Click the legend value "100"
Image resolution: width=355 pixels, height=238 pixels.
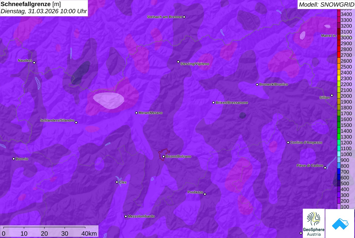[345, 207]
